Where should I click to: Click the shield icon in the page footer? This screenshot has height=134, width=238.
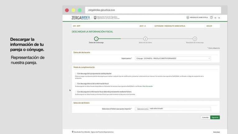[72, 132]
